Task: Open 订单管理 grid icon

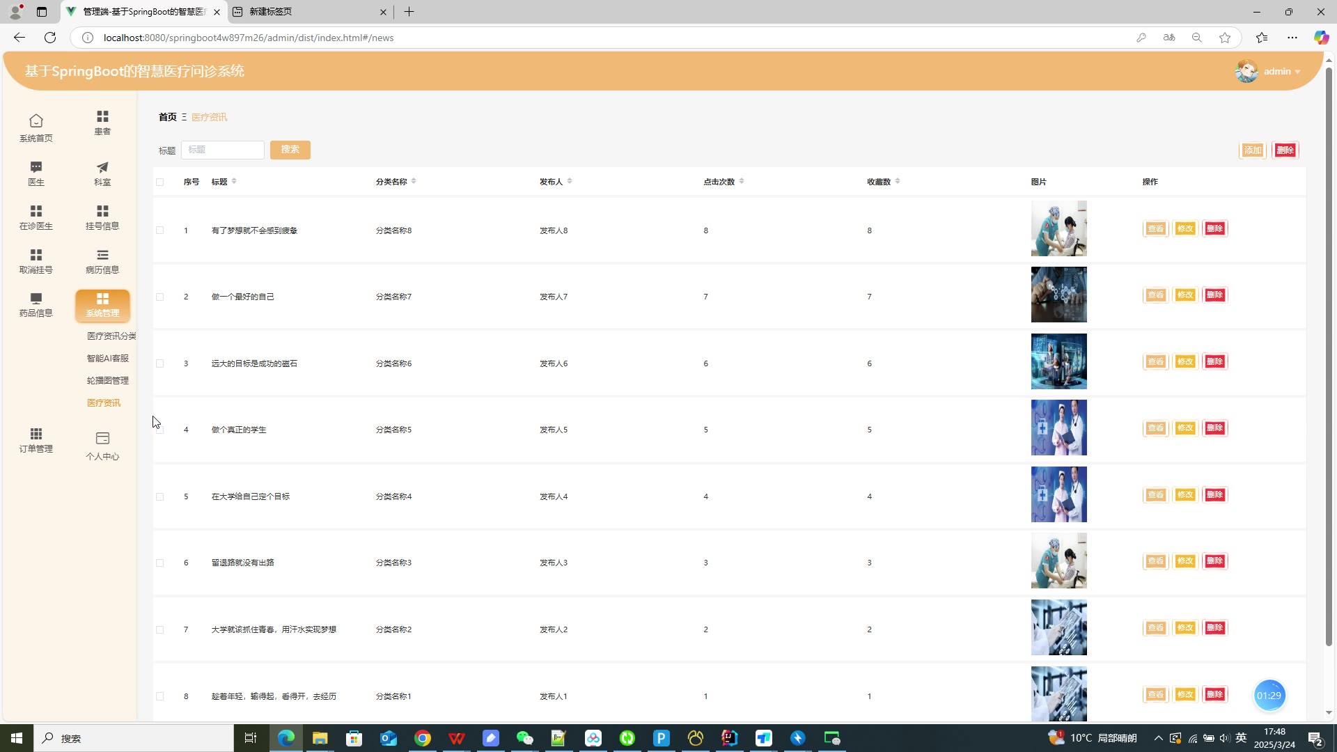Action: click(x=36, y=434)
